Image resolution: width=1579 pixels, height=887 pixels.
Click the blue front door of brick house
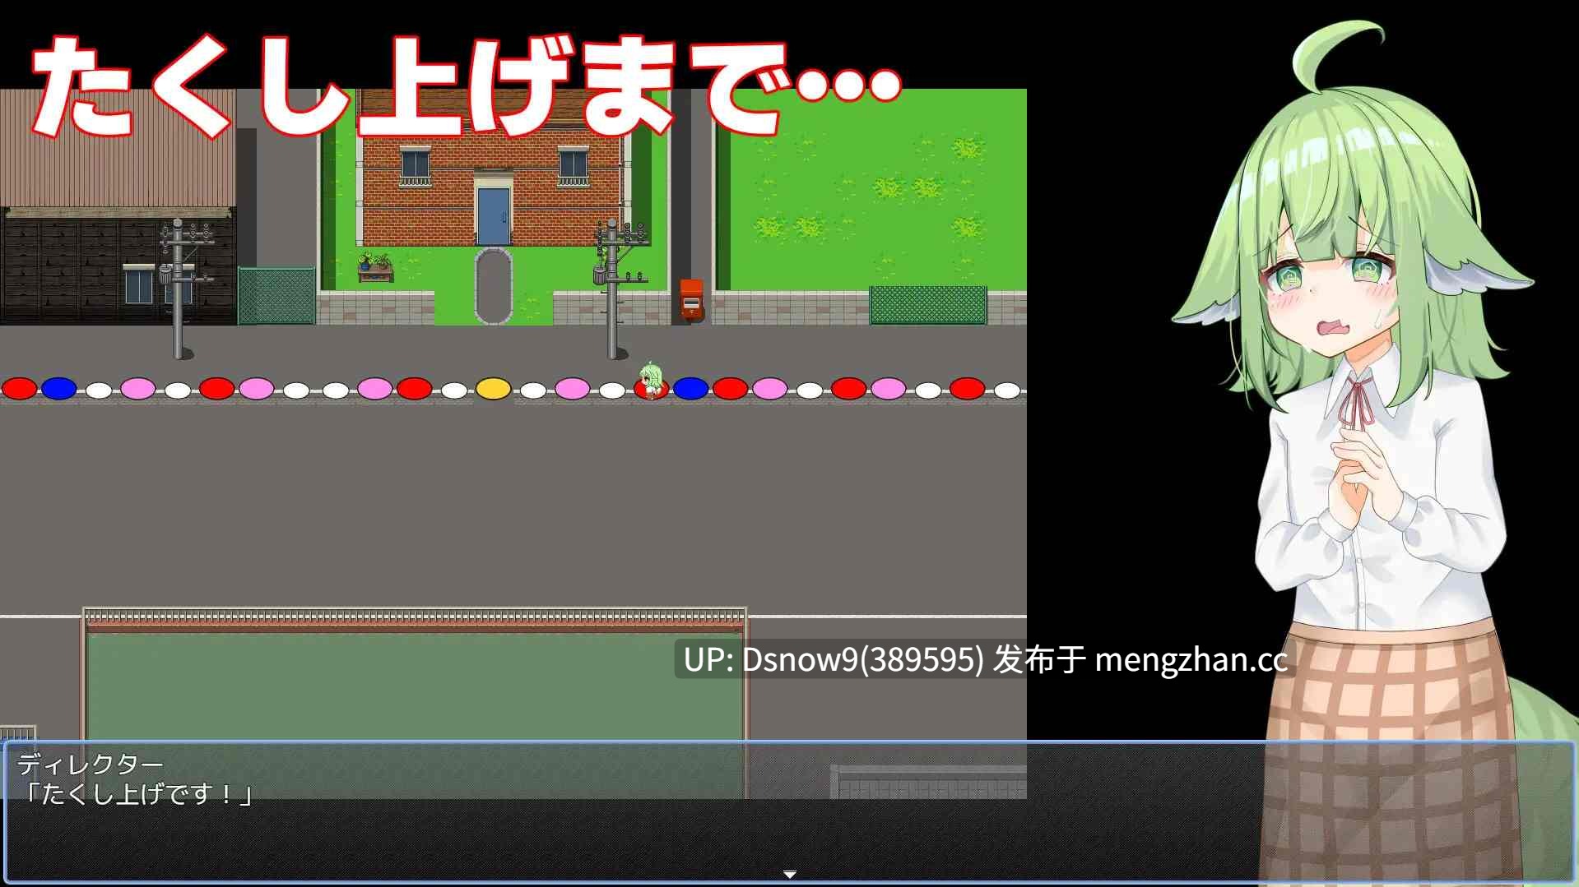click(x=493, y=216)
